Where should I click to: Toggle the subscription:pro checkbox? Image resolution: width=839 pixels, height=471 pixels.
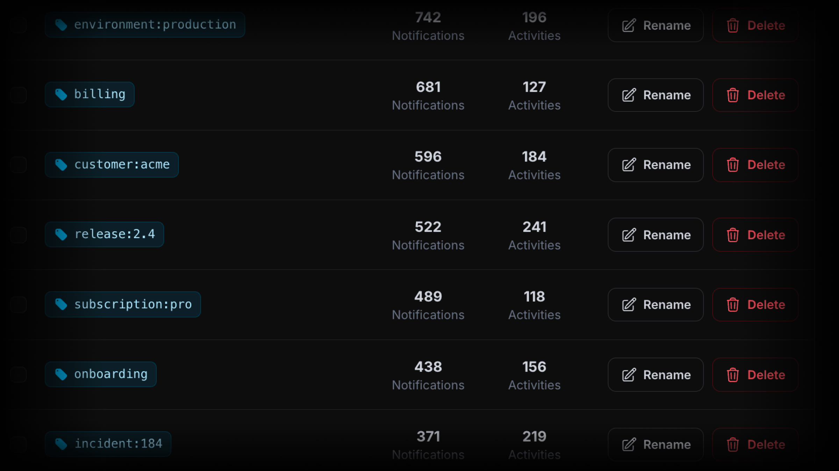pos(19,305)
